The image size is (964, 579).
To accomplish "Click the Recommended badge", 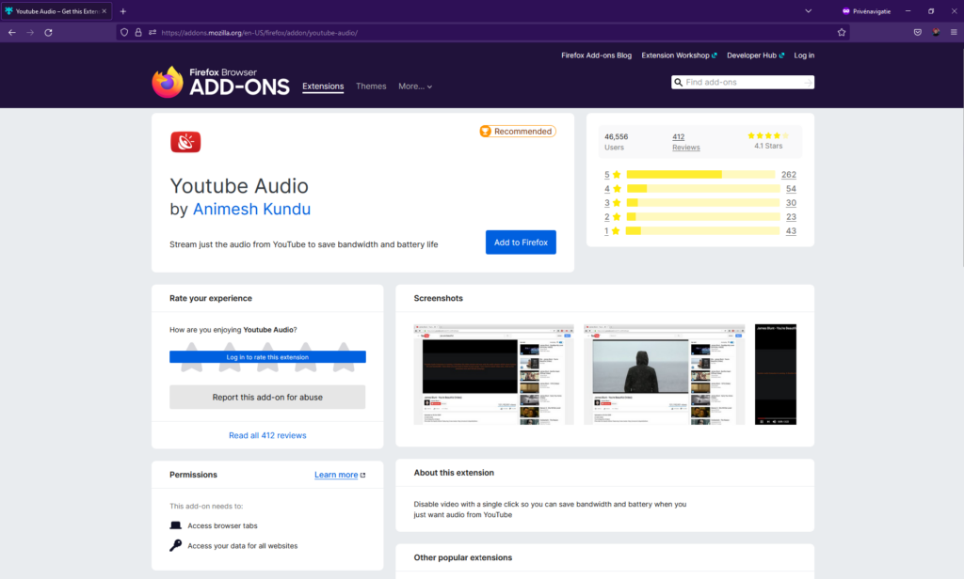I will pyautogui.click(x=518, y=132).
